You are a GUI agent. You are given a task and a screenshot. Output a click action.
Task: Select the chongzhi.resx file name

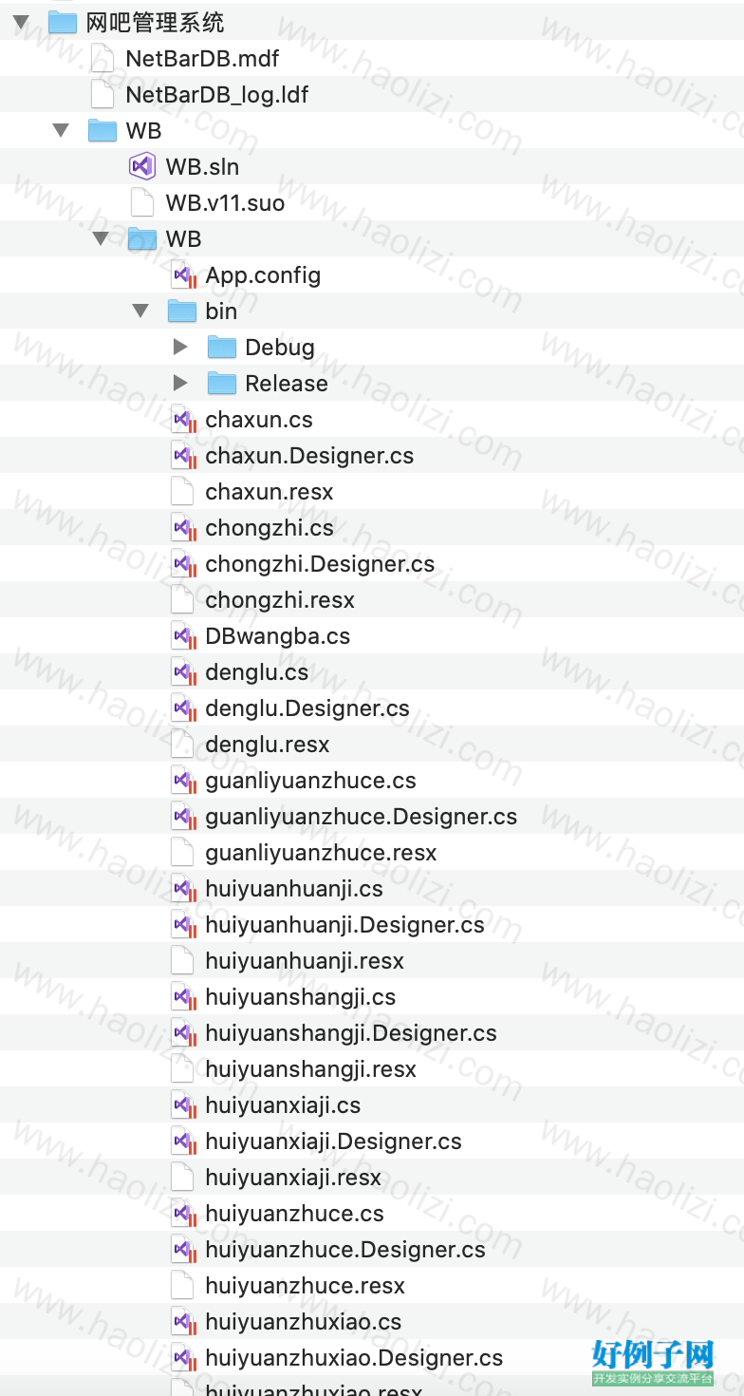point(280,600)
